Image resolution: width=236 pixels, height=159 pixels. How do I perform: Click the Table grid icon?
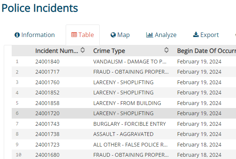pos(74,35)
